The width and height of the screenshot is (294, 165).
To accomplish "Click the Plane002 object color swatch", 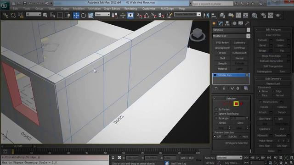I will tap(248, 30).
